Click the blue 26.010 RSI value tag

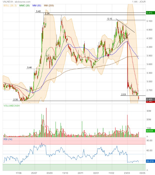pos(150,161)
